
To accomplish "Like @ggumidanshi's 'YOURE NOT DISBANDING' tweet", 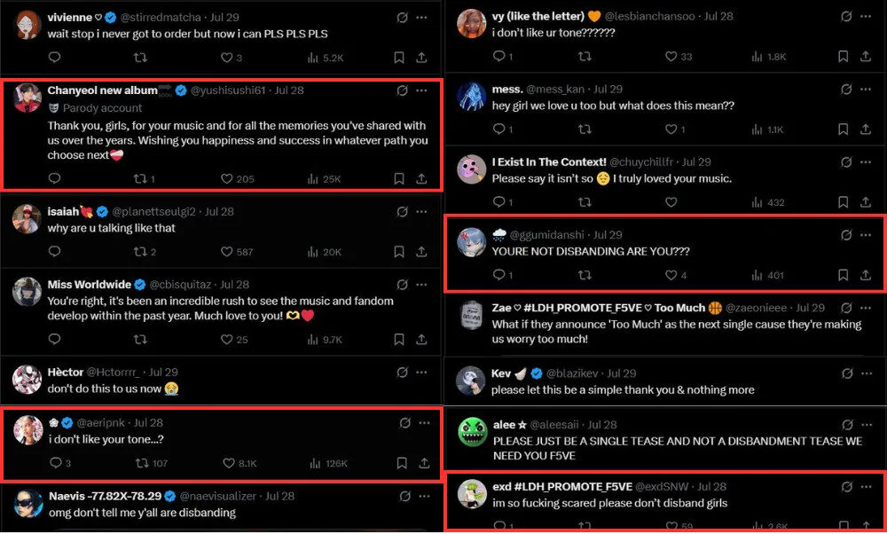I will click(x=671, y=275).
